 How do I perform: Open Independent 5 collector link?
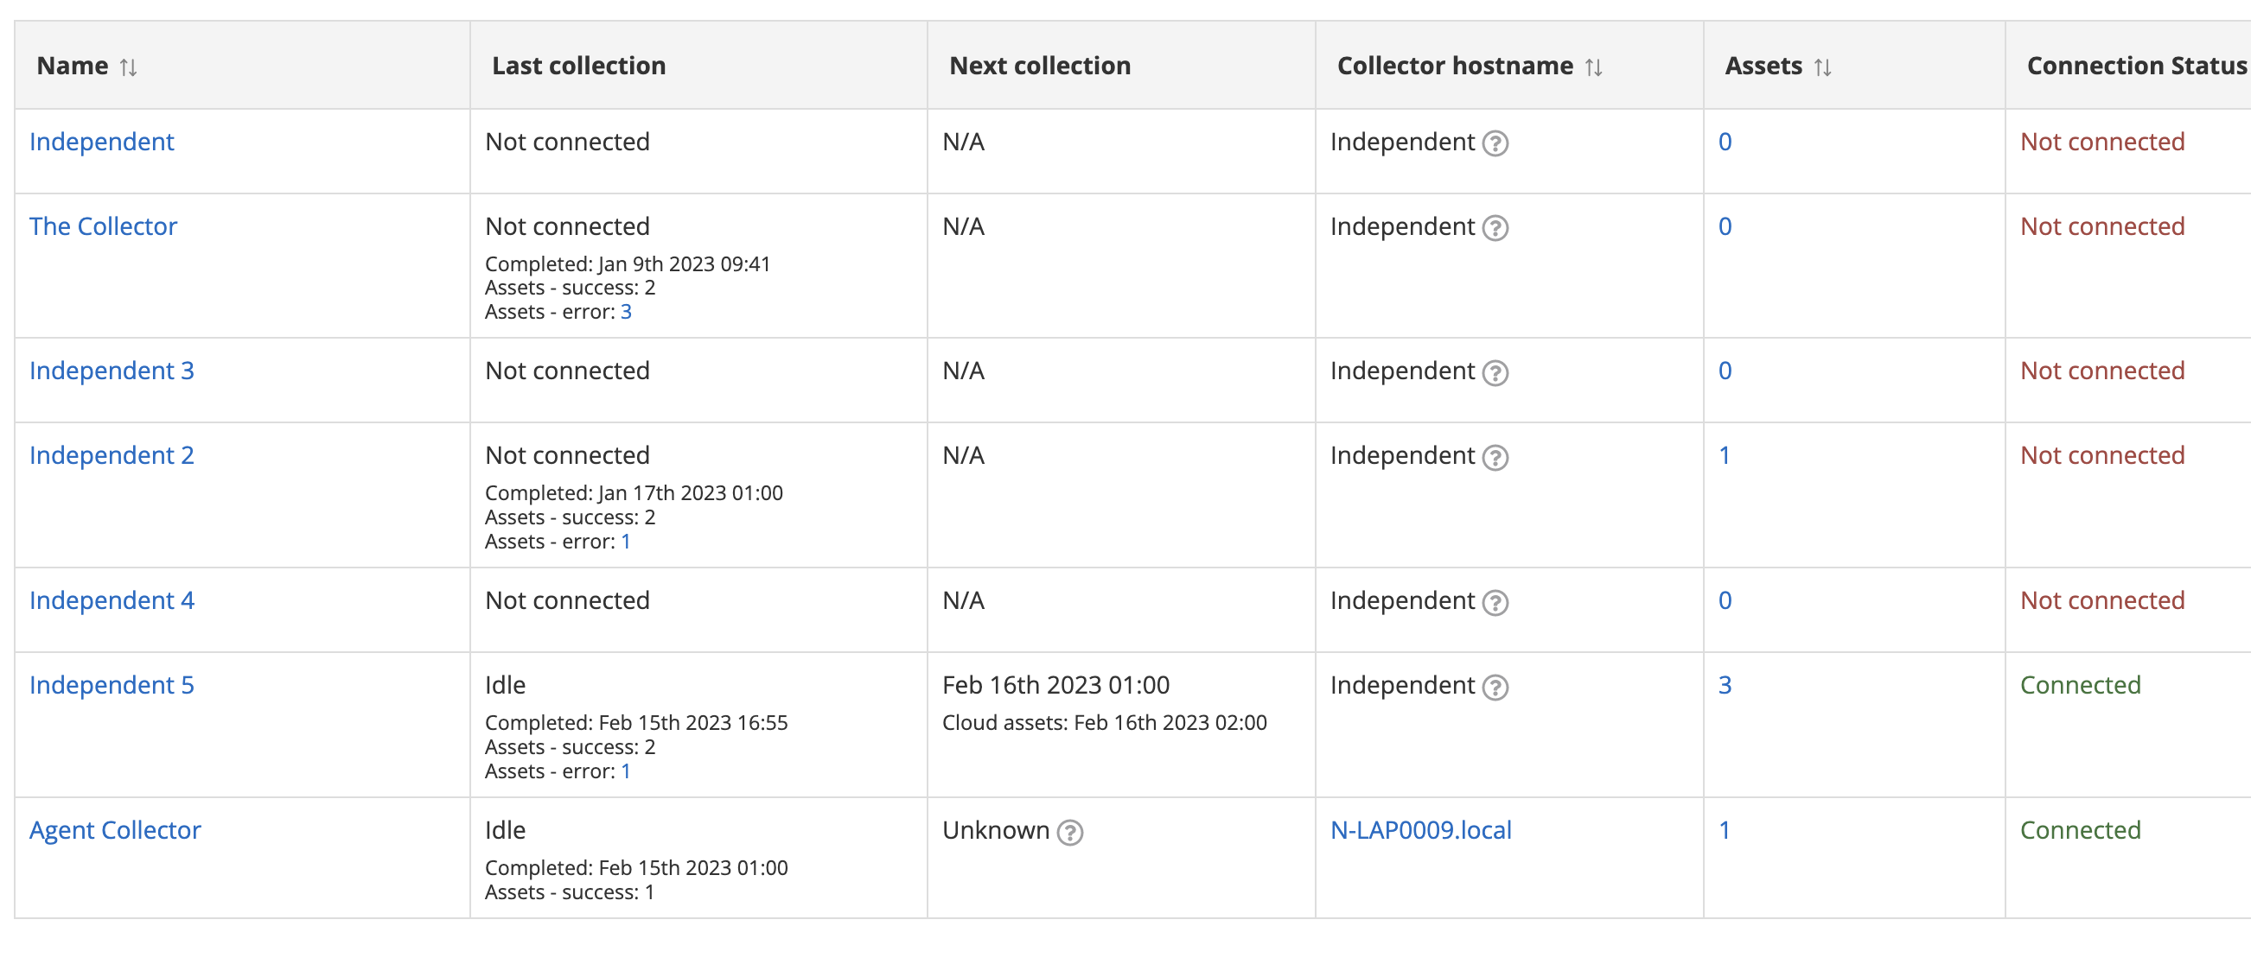tap(112, 685)
